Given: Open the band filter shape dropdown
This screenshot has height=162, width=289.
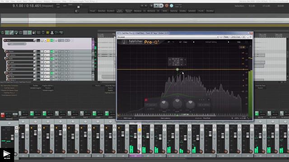Looking at the screenshot, I should click(150, 105).
